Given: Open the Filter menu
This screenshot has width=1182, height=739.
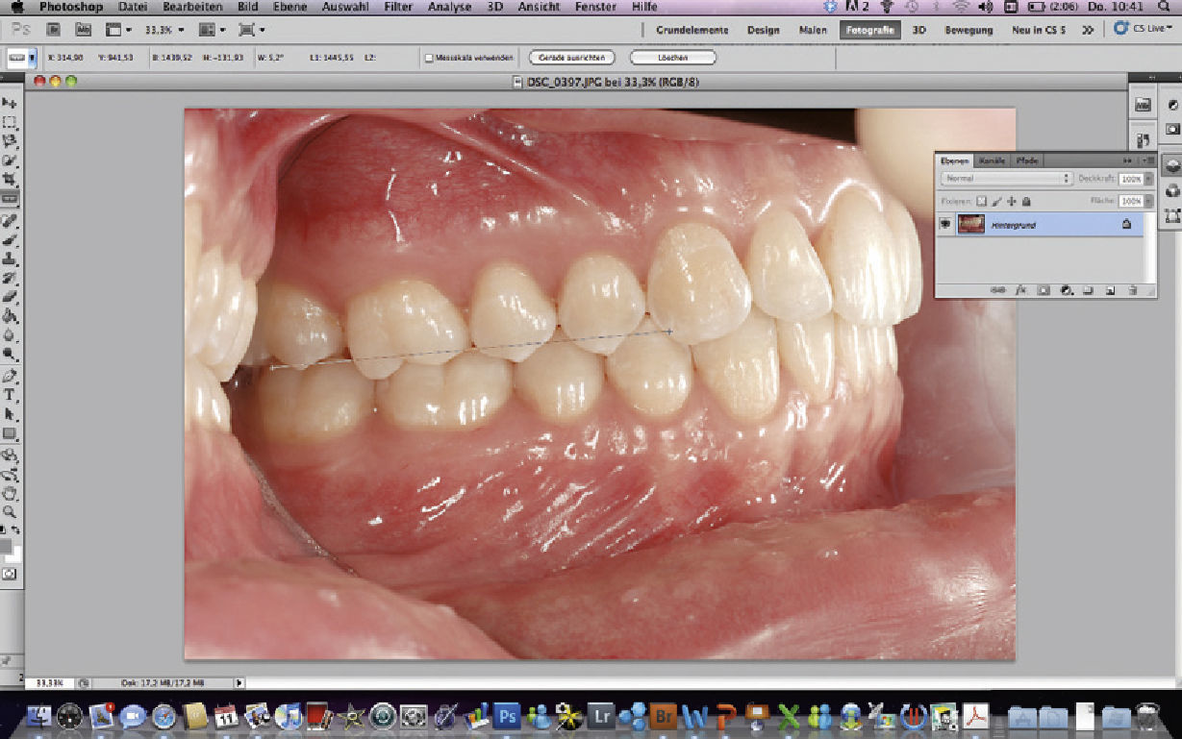Looking at the screenshot, I should (x=398, y=7).
